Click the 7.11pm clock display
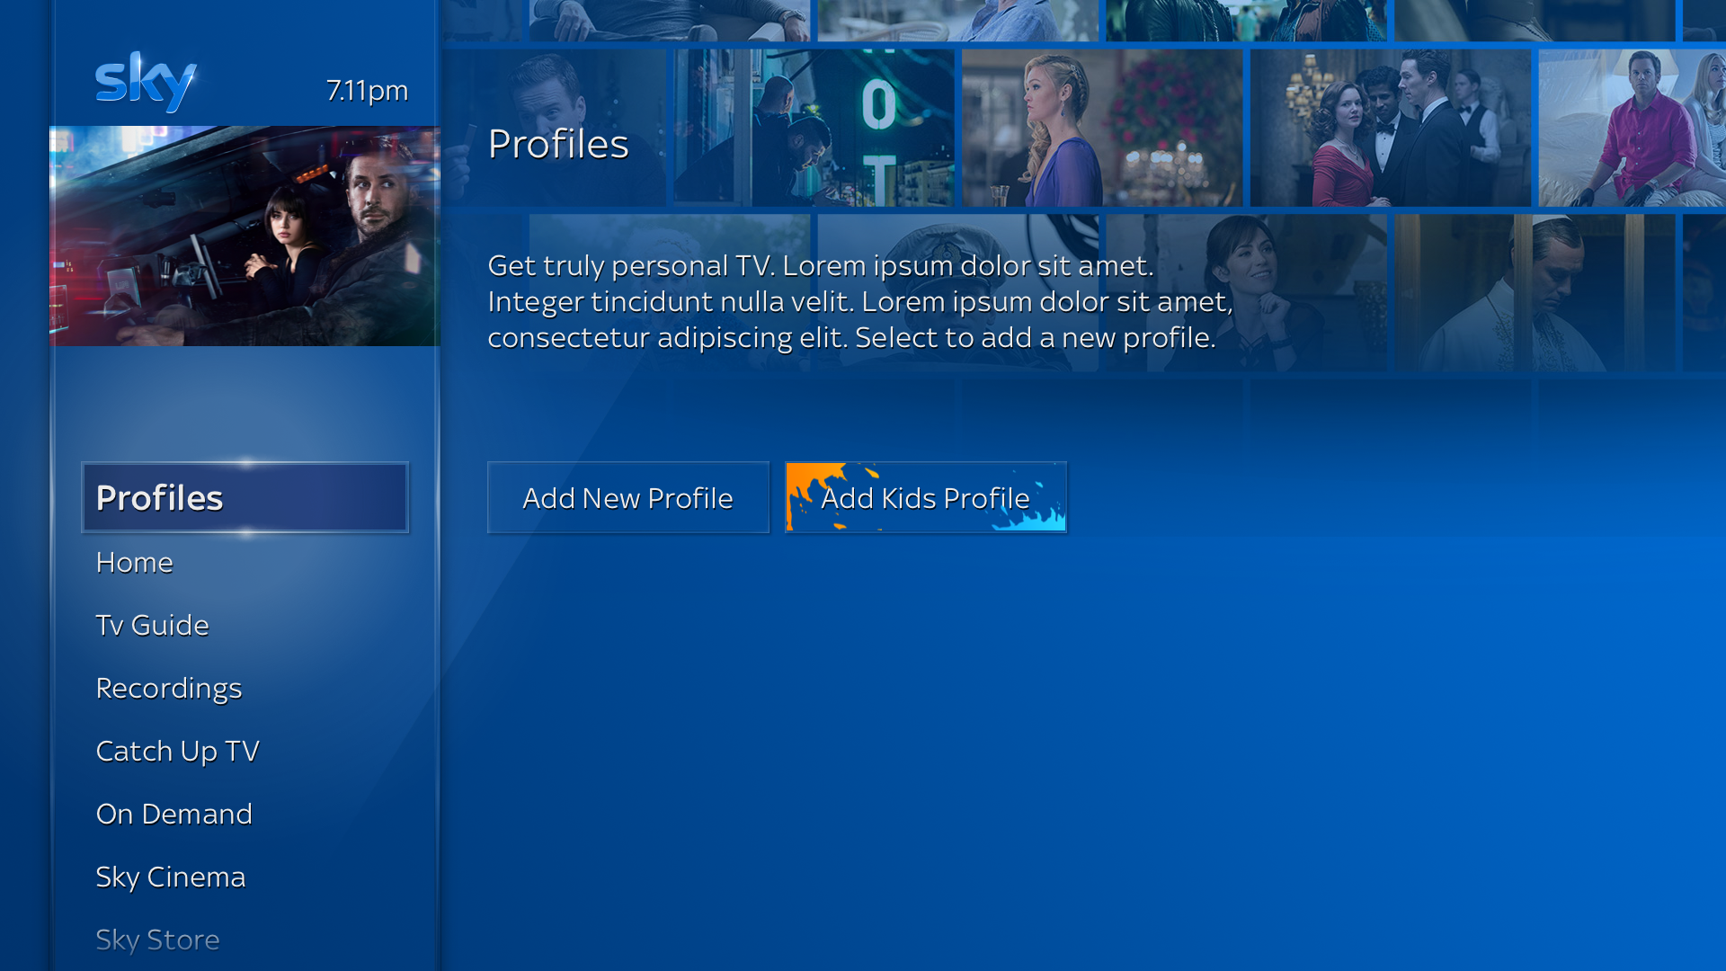1726x971 pixels. (367, 91)
